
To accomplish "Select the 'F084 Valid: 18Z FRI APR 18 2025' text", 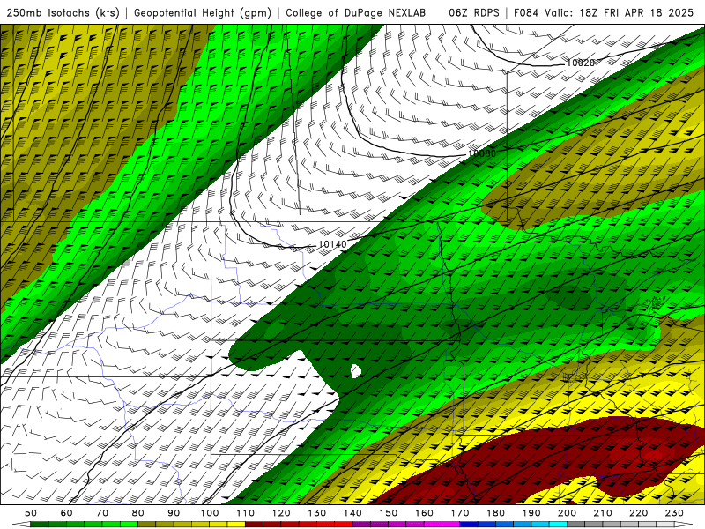I will [604, 13].
